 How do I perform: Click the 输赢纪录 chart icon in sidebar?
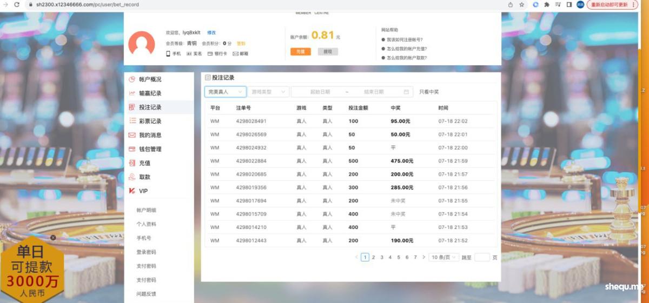132,93
